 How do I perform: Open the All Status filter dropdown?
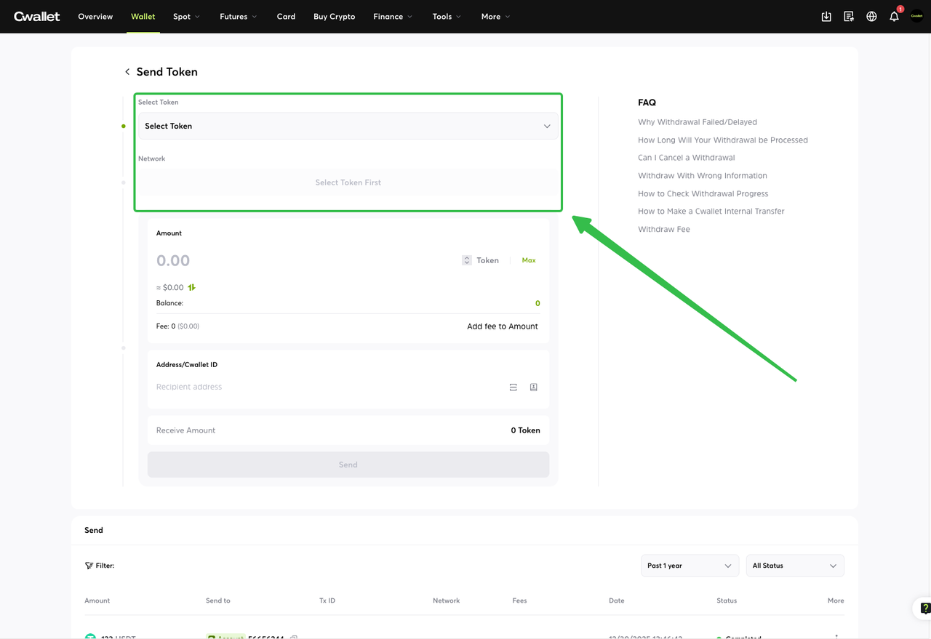pos(794,566)
